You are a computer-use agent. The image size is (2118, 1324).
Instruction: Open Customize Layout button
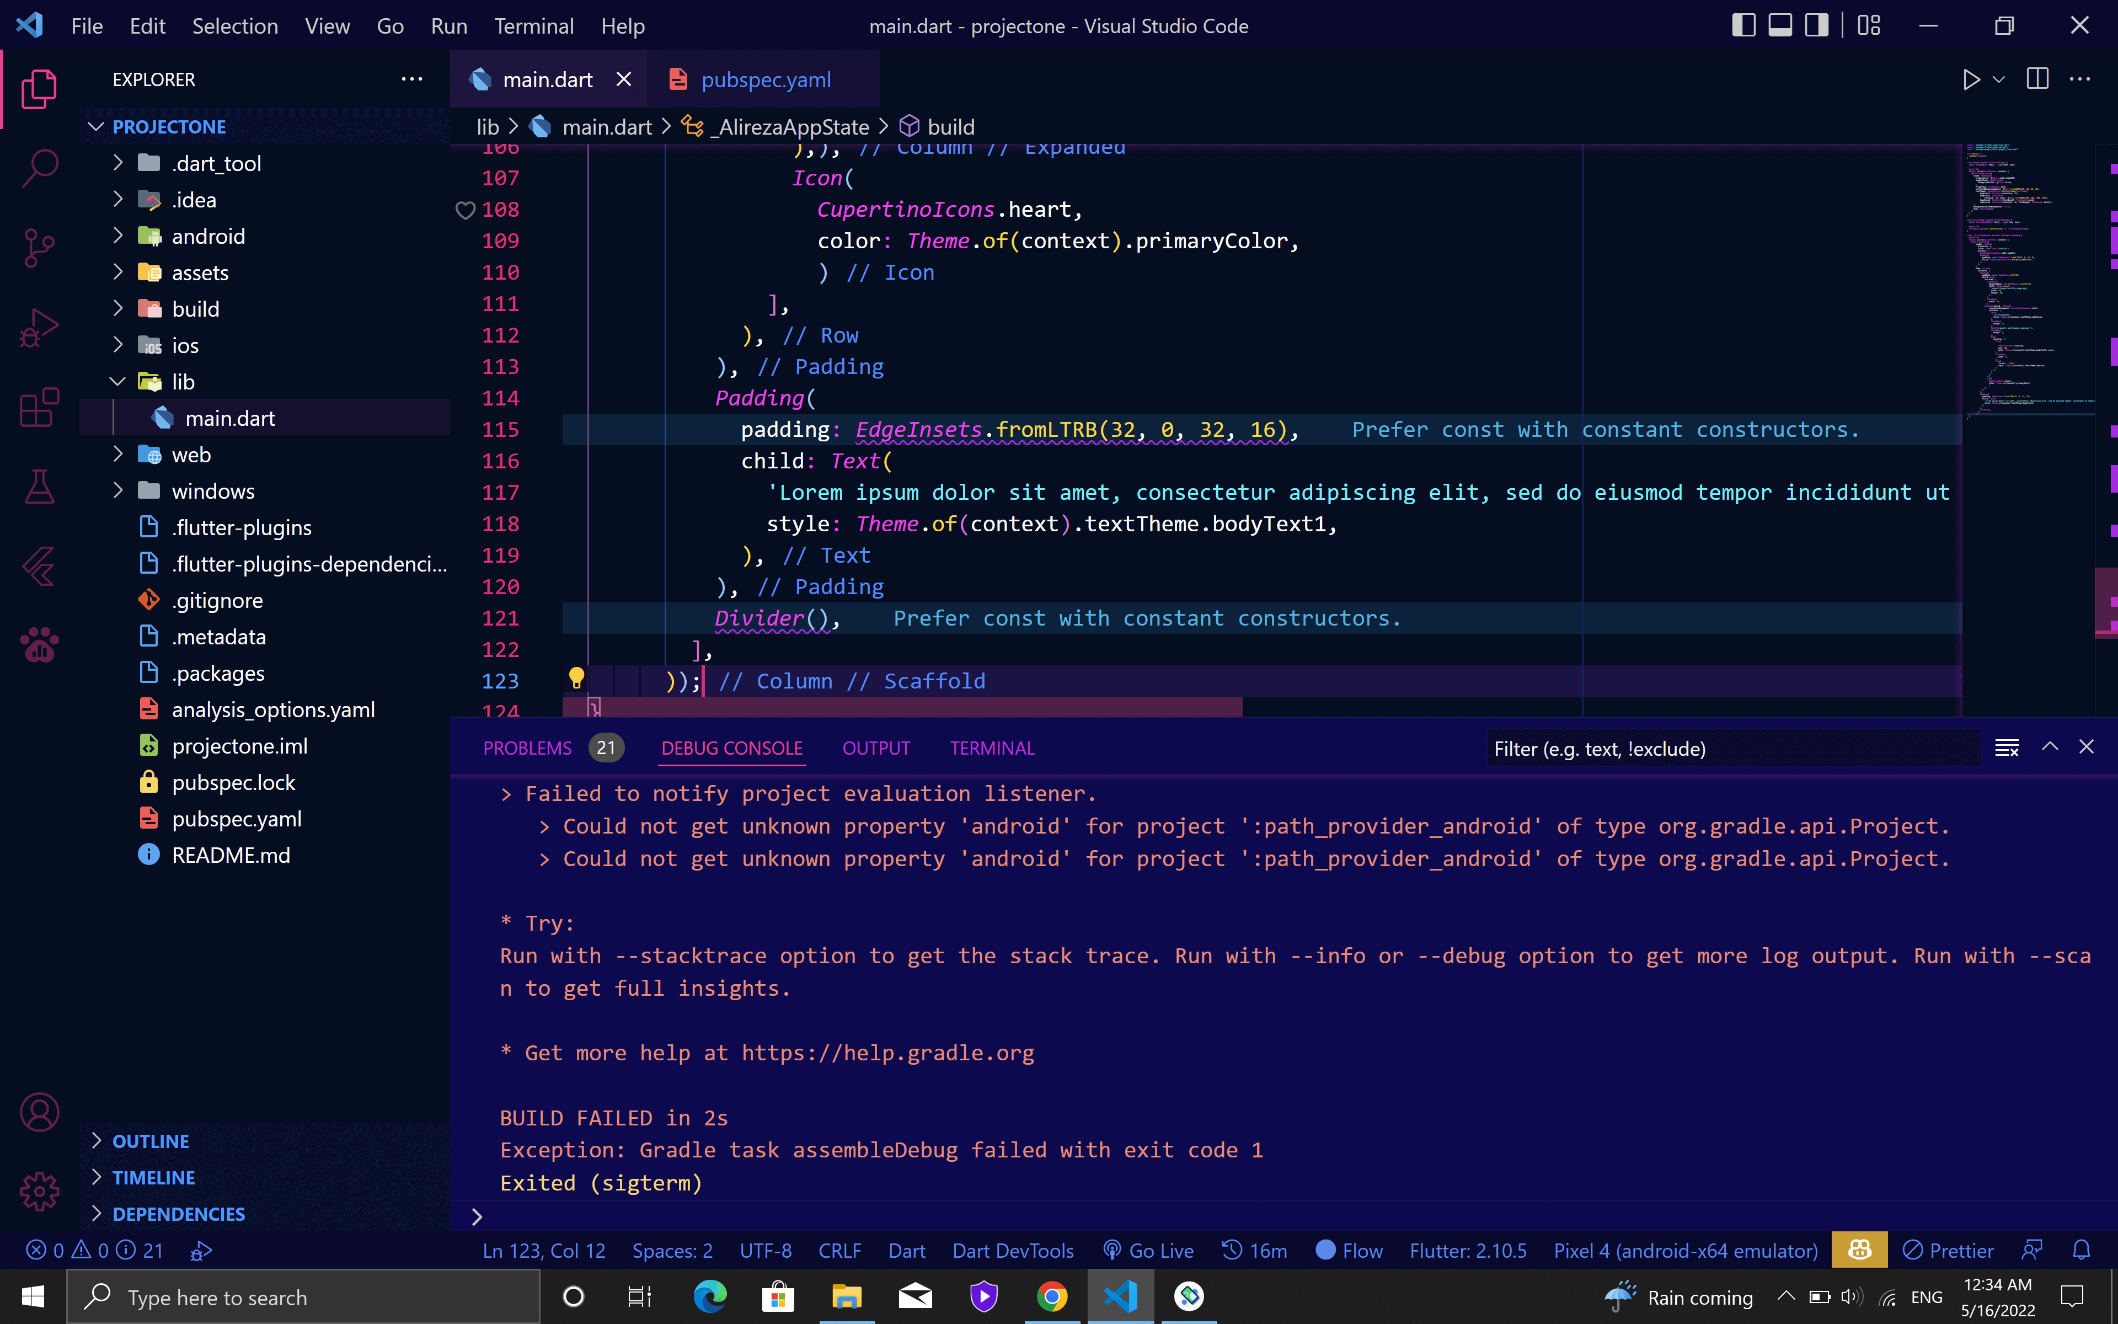[x=1869, y=25]
